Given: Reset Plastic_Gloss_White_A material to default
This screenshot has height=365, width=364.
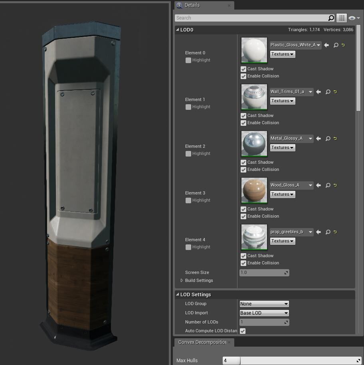Looking at the screenshot, I should tap(343, 45).
